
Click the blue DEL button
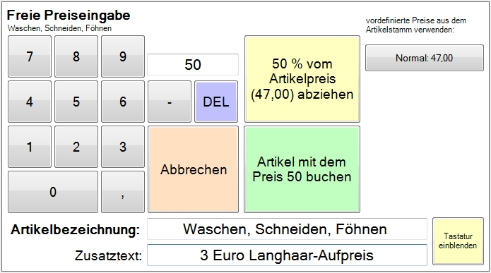click(216, 102)
